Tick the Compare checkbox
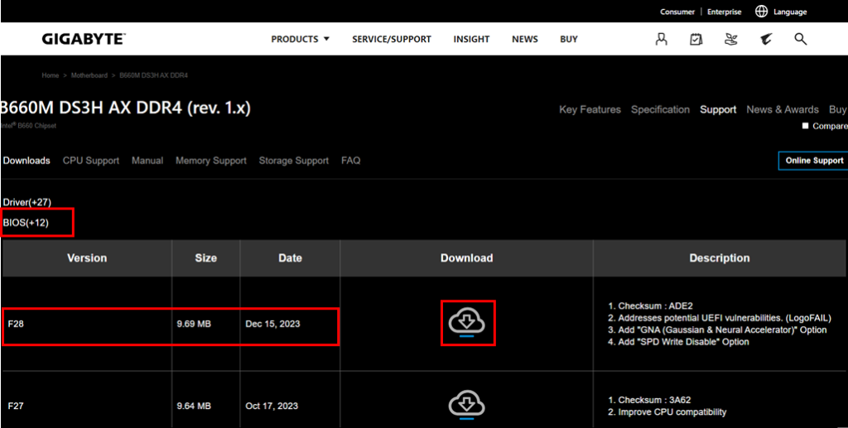 (805, 125)
